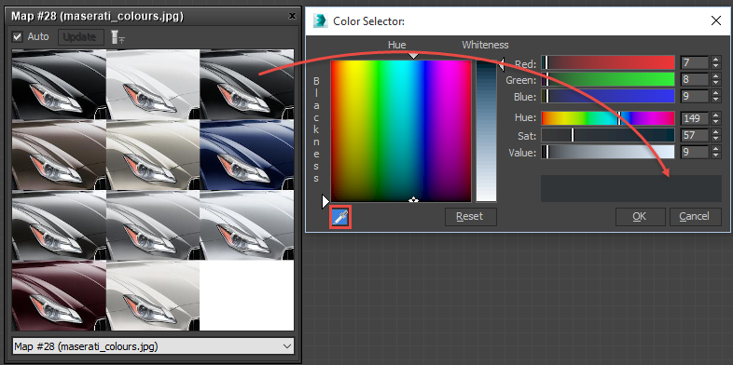
Task: Click the Blue value input field
Action: [695, 96]
